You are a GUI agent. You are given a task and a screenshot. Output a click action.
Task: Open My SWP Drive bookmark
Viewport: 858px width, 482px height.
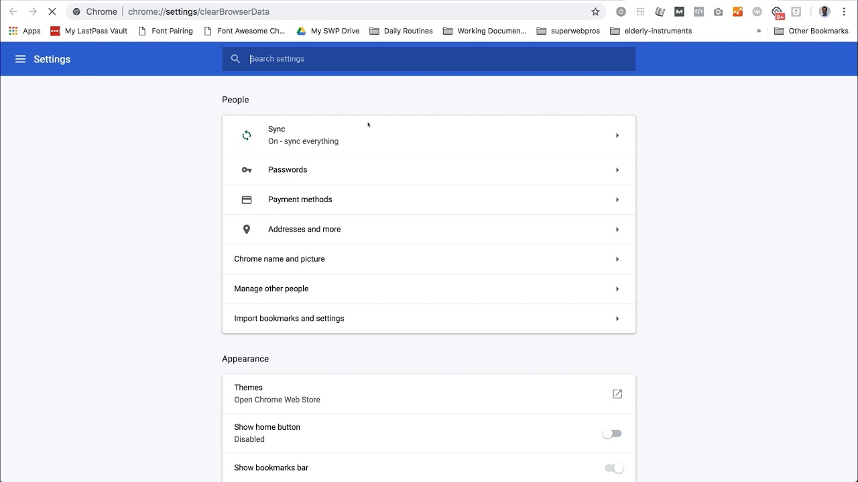pyautogui.click(x=328, y=31)
